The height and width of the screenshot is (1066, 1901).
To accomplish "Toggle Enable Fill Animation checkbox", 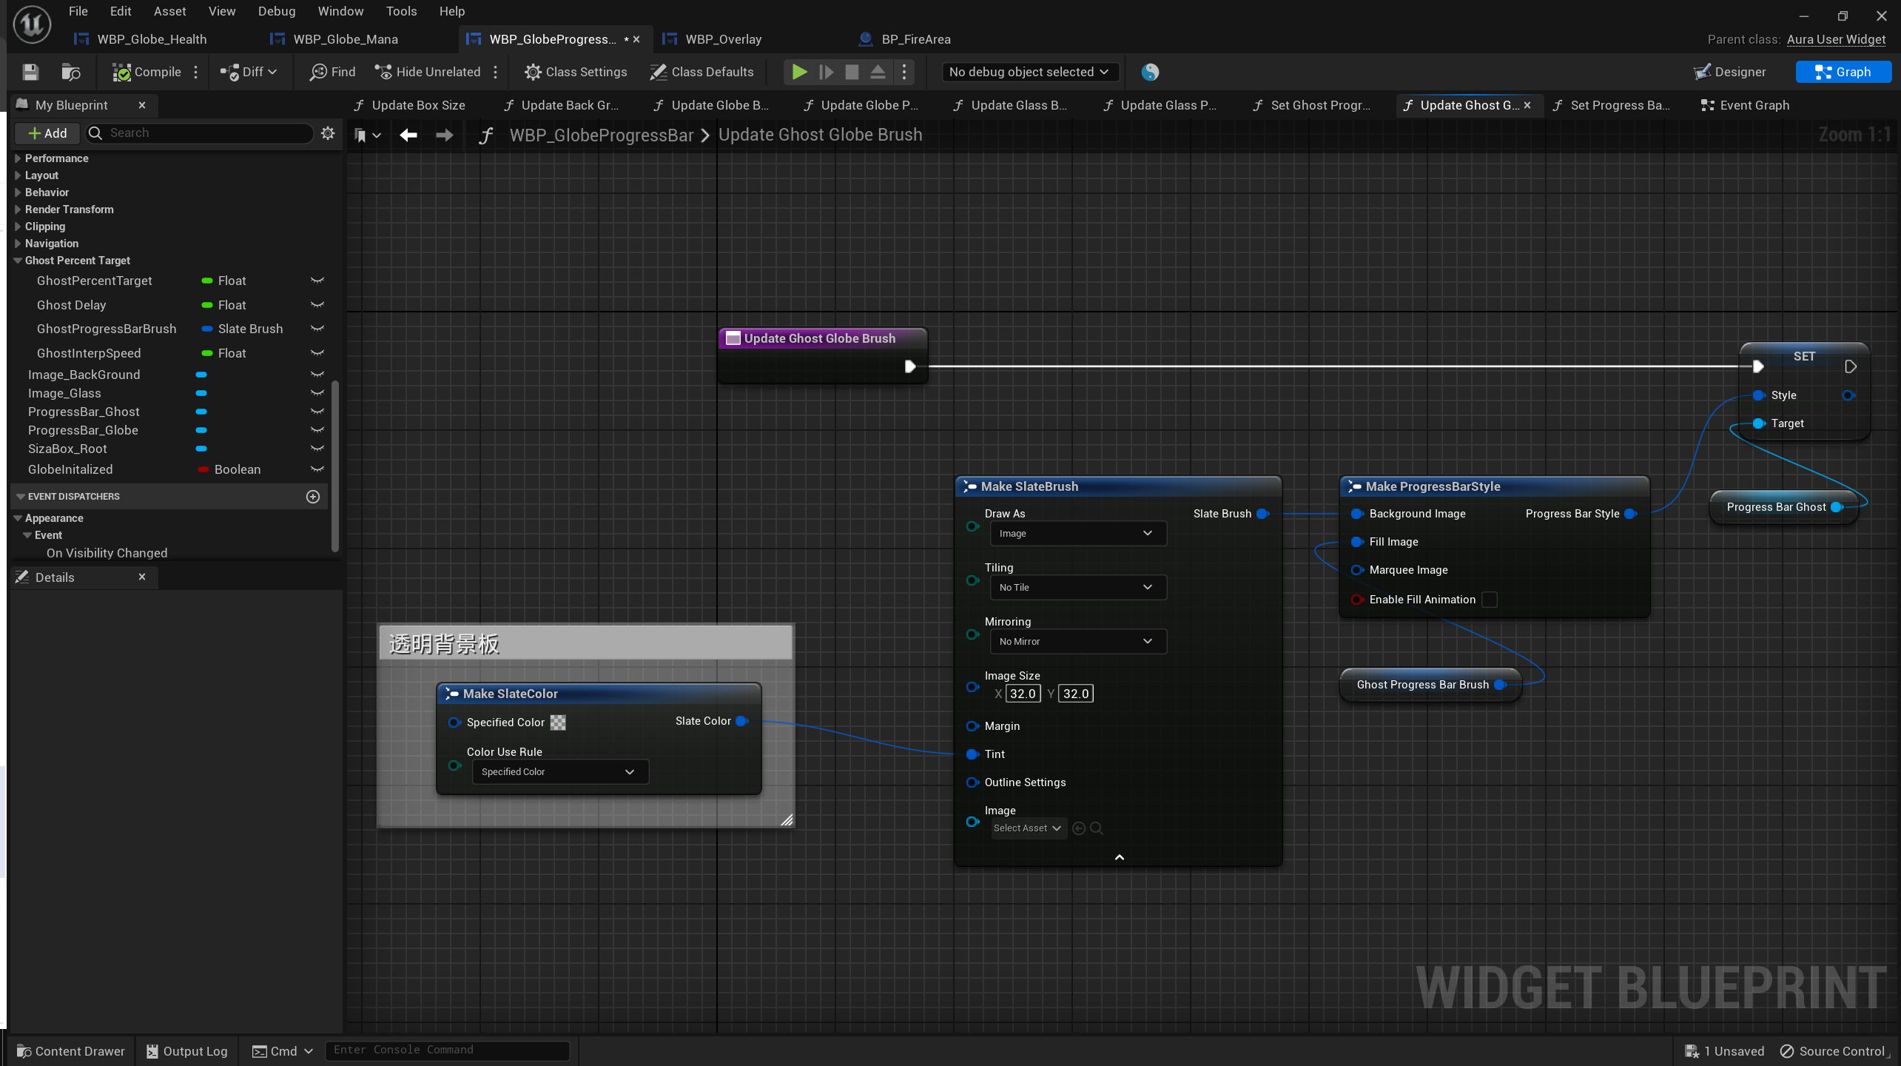I will click(x=1490, y=600).
